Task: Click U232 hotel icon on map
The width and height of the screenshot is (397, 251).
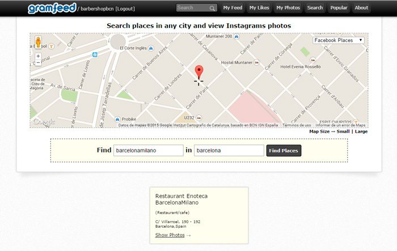Action: tap(199, 118)
